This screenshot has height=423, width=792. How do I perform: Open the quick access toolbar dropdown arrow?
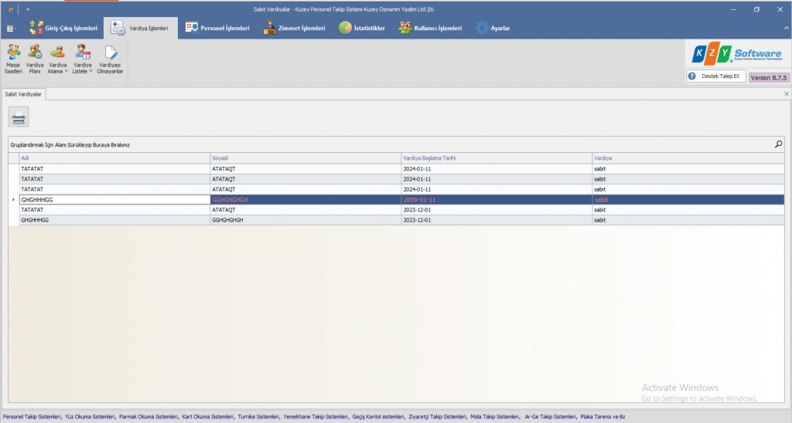pos(27,9)
